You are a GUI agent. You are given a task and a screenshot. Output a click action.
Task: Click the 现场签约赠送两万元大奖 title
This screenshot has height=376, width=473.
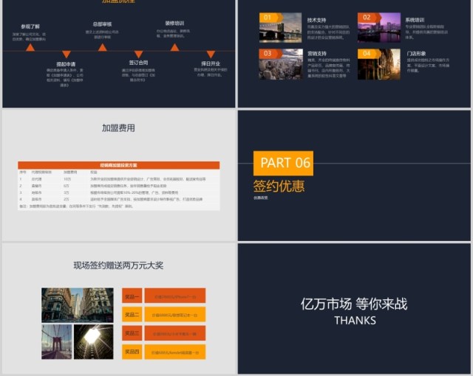[x=118, y=265]
